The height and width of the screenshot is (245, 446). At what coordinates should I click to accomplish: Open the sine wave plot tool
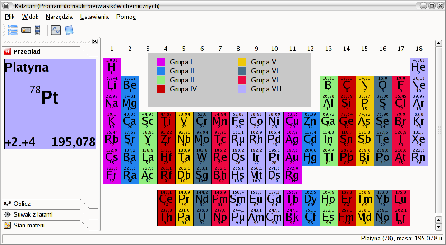pyautogui.click(x=56, y=30)
